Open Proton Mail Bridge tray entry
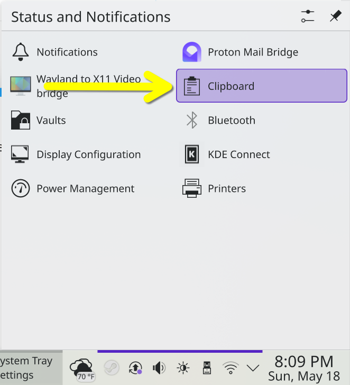Image resolution: width=350 pixels, height=385 pixels. coord(261,52)
